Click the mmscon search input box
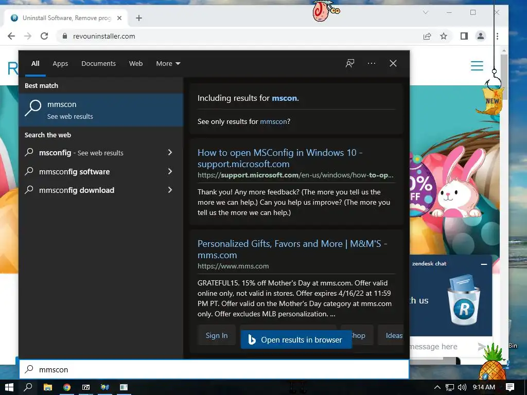 coord(214,369)
